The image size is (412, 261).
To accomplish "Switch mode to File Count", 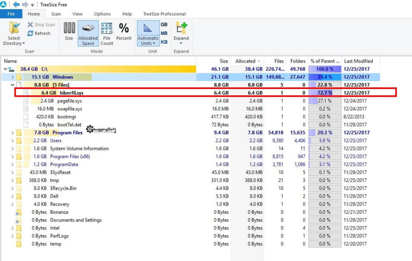I will (107, 34).
